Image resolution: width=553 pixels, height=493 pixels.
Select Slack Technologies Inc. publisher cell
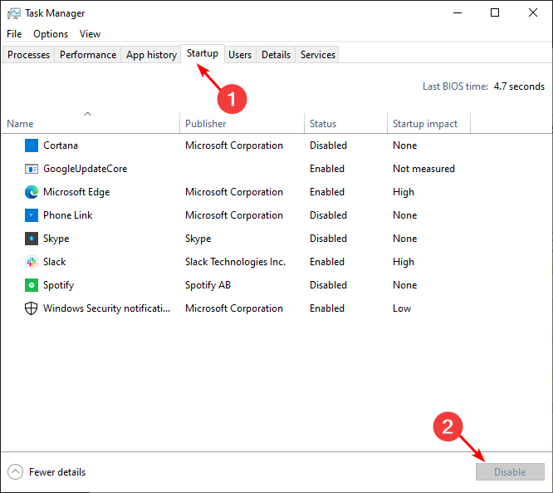(235, 262)
